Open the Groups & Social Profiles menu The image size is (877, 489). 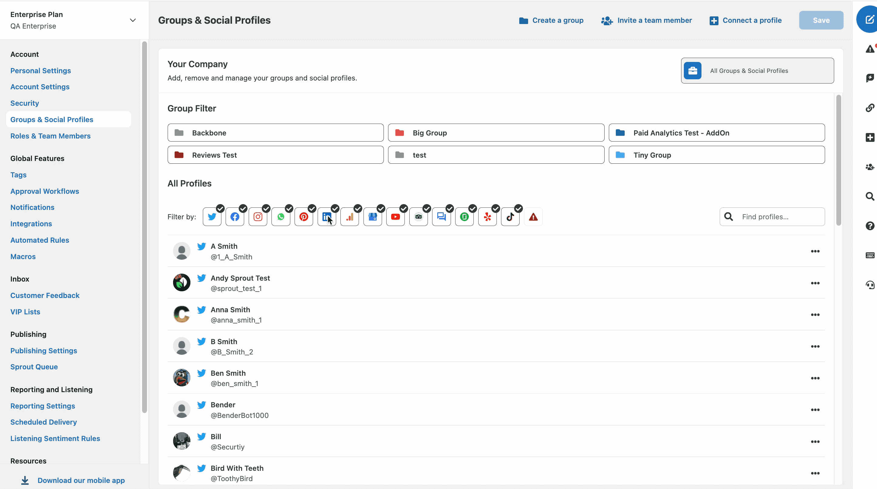click(52, 119)
